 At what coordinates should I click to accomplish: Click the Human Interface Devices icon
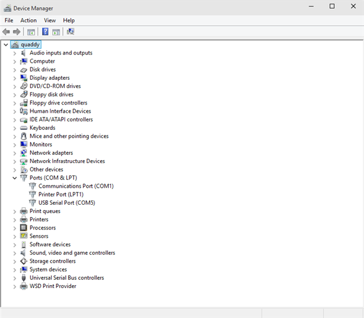pyautogui.click(x=23, y=111)
